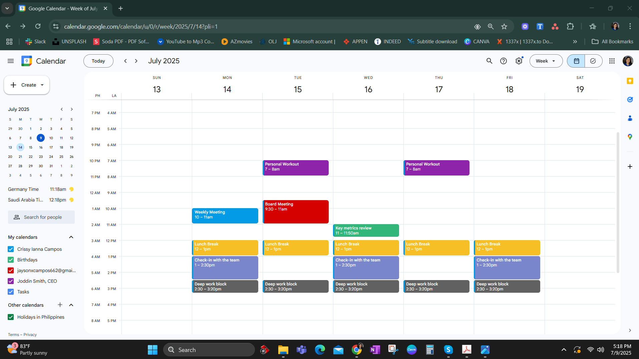Open Google Keep in side panel
The image size is (639, 359).
point(630,81)
